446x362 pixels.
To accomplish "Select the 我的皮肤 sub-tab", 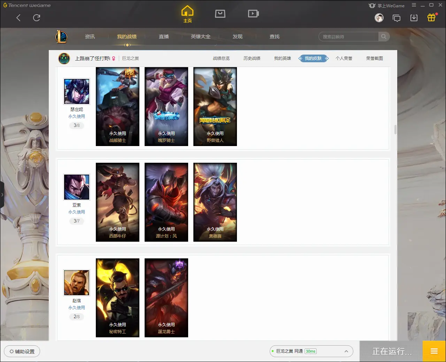I will pyautogui.click(x=313, y=58).
